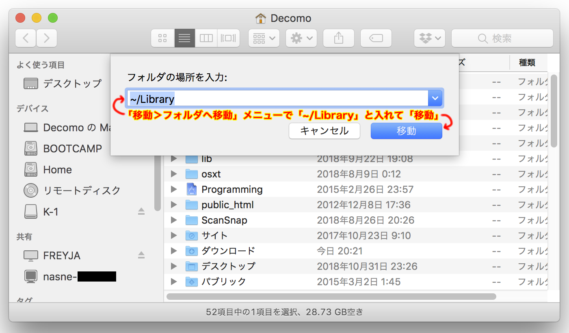Click the forward navigation arrow
569x333 pixels.
pos(47,38)
